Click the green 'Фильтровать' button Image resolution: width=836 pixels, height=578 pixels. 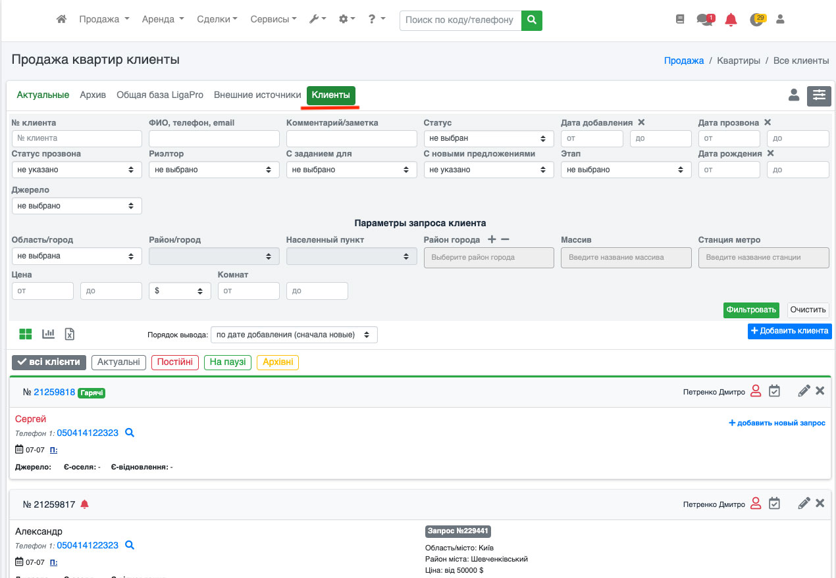pyautogui.click(x=751, y=310)
